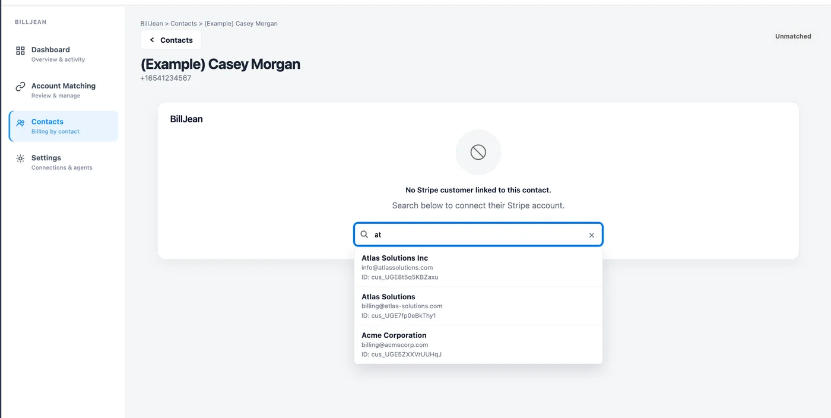Click the BillJean card title

186,119
